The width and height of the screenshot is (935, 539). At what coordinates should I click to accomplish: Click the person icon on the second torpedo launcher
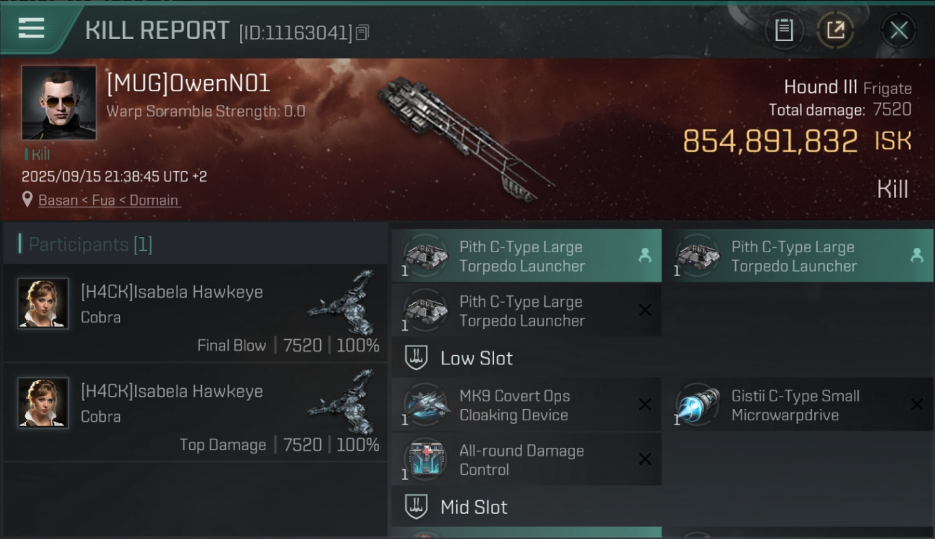916,255
